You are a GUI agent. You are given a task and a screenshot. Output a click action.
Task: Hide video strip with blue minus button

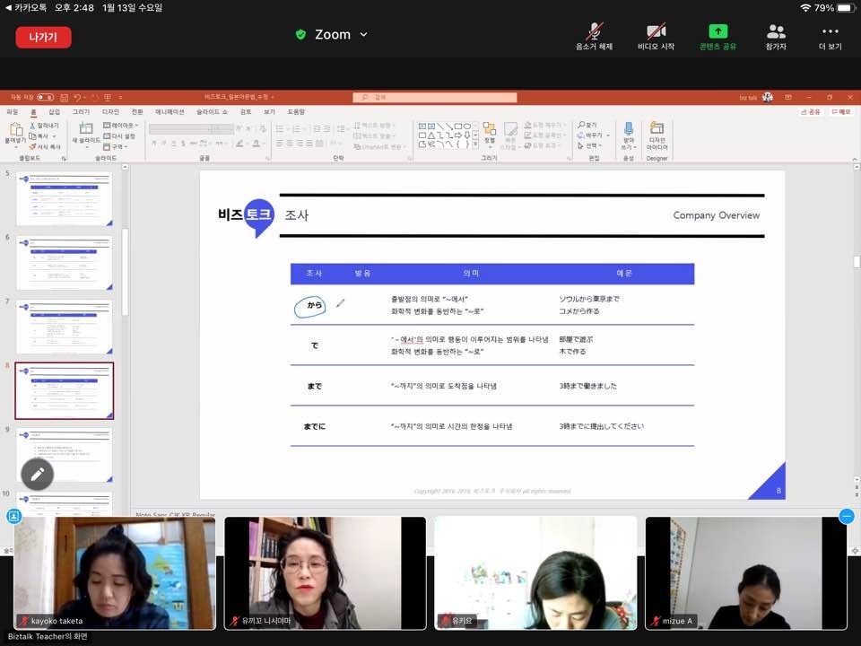[847, 517]
